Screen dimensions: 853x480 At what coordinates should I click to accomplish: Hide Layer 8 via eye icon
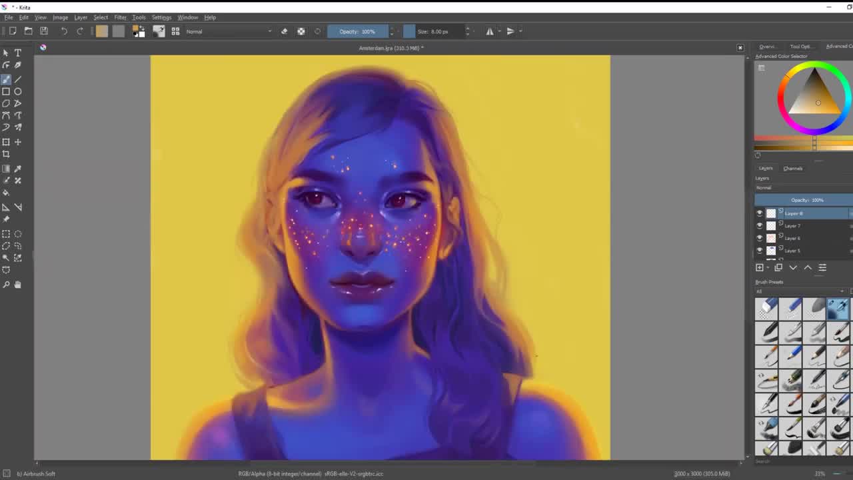click(x=759, y=213)
